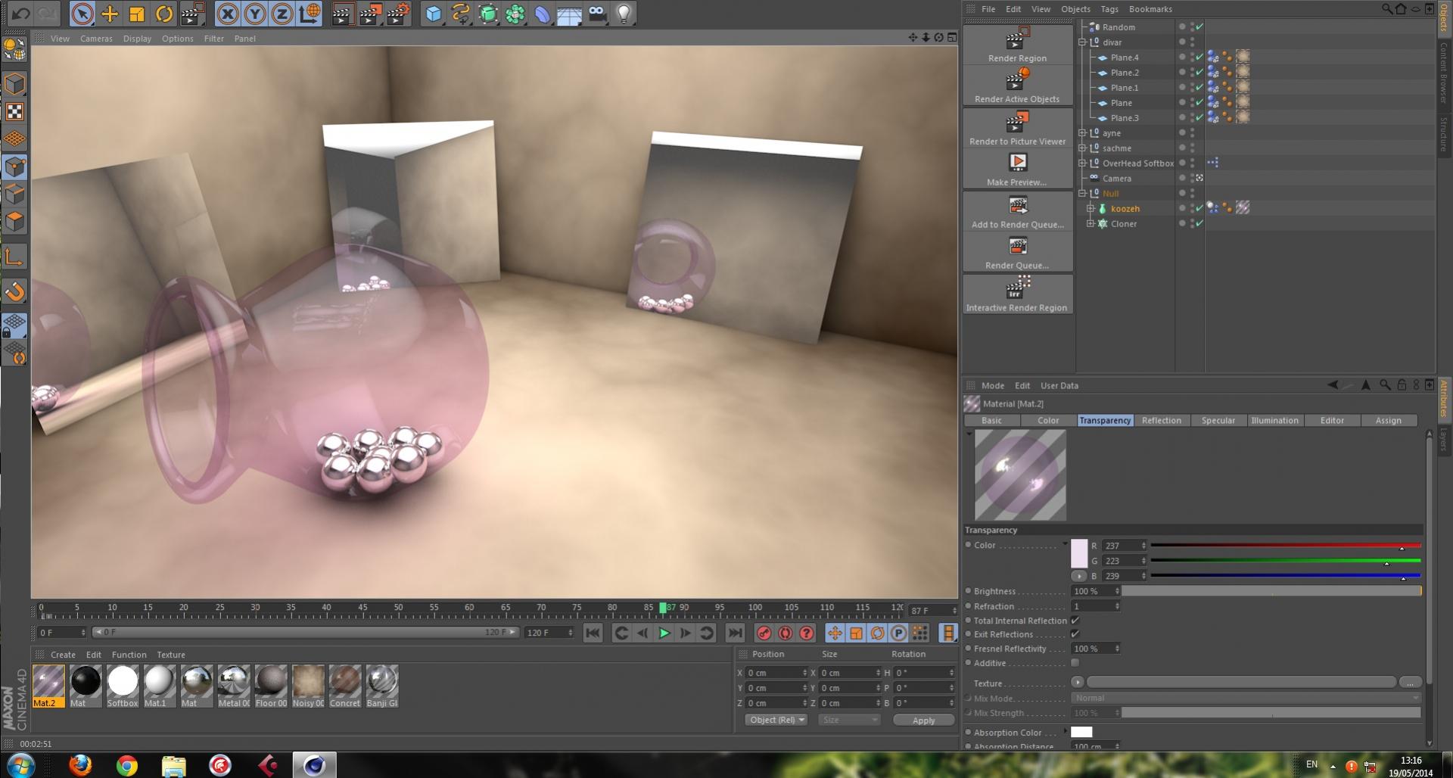
Task: Open the Object (Rel) coordinate dropdown
Action: coord(776,720)
